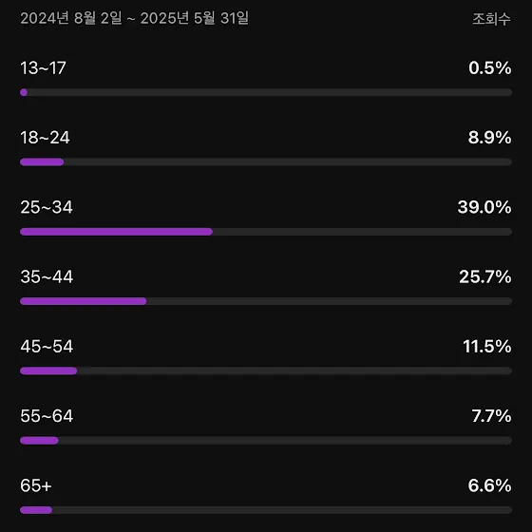
Task: Open the date range 2024년 8월 2일 selector
Action: (x=134, y=18)
